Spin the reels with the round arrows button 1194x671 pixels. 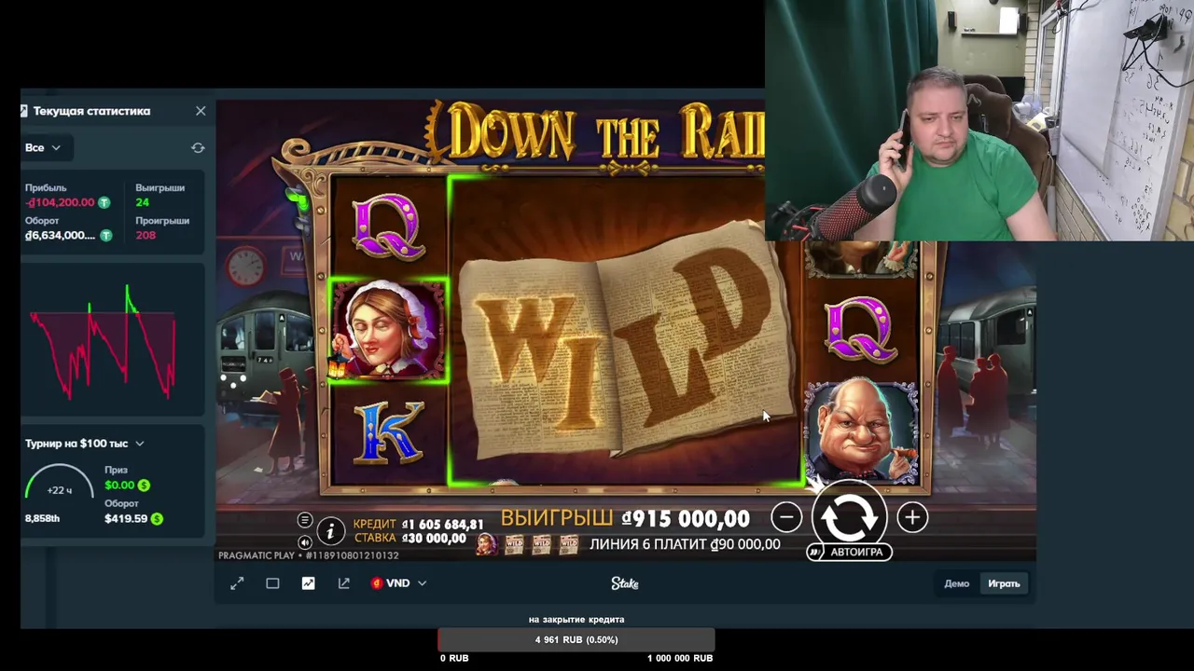[x=849, y=517]
